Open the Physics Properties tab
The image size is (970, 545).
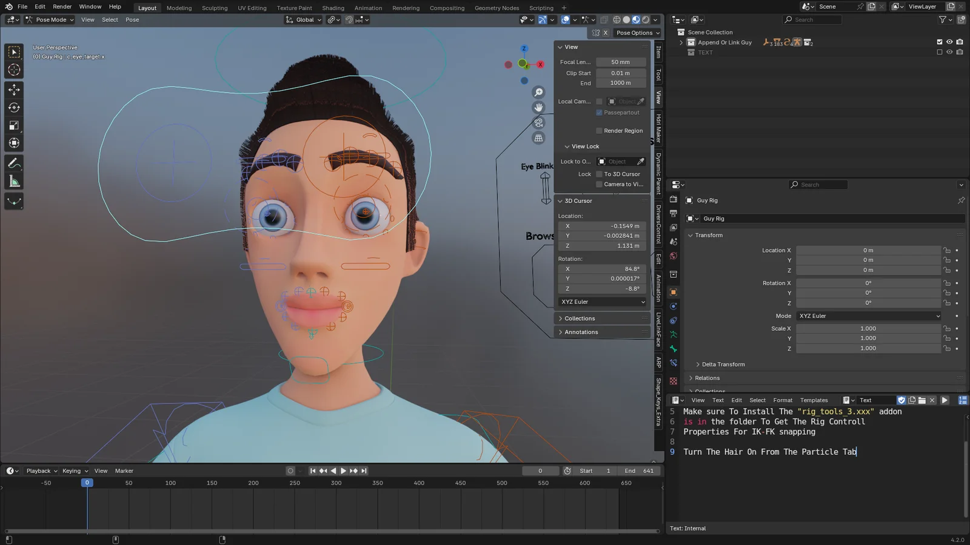pos(673,306)
